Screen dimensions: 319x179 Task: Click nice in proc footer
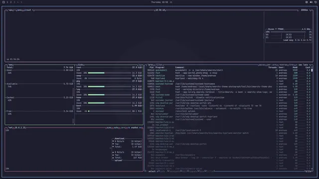[202, 171]
